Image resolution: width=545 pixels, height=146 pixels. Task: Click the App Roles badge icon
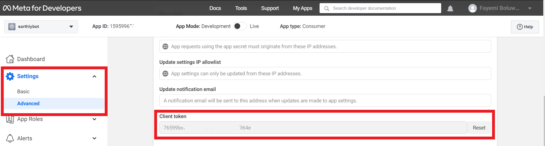point(10,119)
